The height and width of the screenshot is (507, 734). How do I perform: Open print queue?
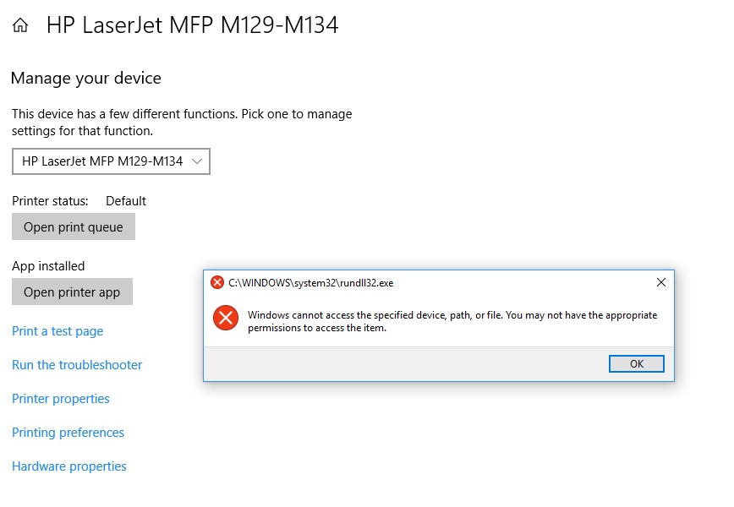(x=74, y=226)
